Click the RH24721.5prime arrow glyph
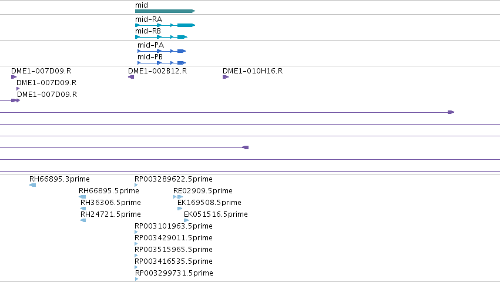500x282 pixels. (83, 220)
